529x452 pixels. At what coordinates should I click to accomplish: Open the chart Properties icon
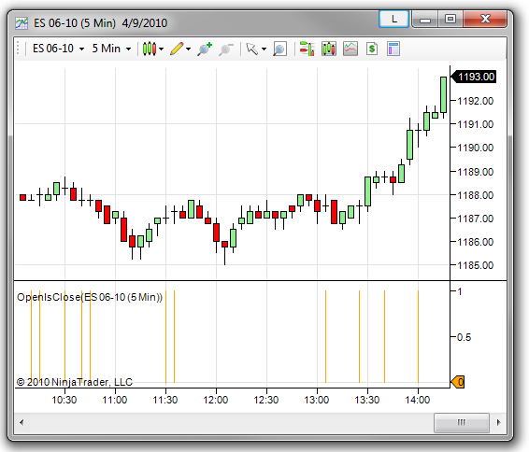point(393,49)
